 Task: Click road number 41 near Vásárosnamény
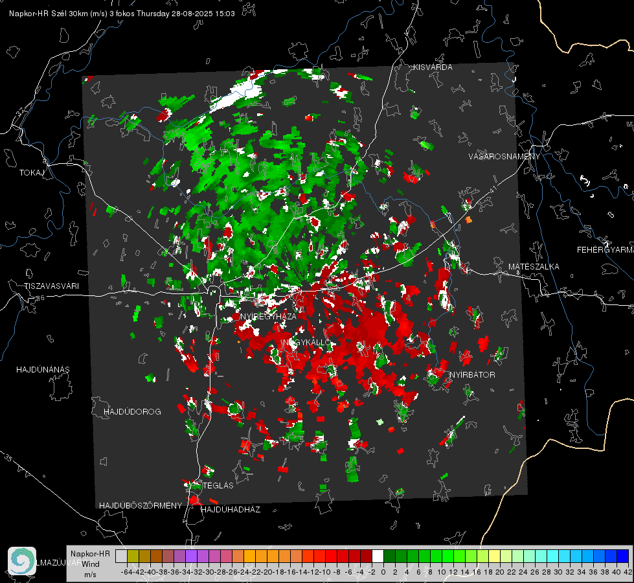click(493, 189)
